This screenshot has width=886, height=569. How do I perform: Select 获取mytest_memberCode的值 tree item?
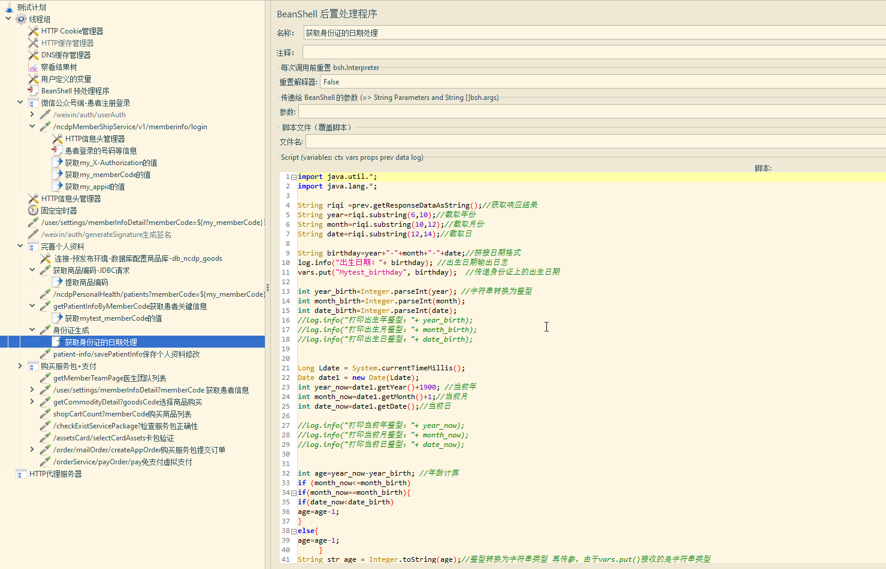tap(113, 318)
